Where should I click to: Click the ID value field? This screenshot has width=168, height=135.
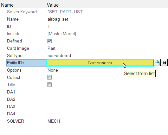click(x=107, y=27)
